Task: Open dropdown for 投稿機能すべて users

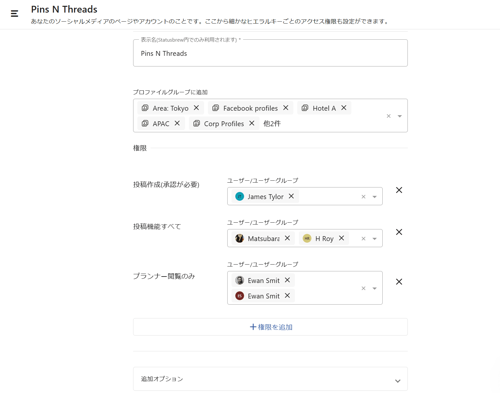Action: [x=374, y=239]
